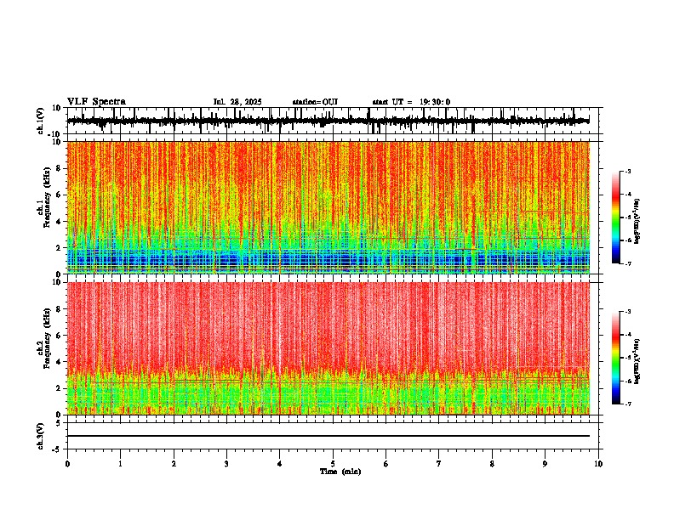Click the "8" kHz tick on ch.2 spectrogram

(59, 309)
